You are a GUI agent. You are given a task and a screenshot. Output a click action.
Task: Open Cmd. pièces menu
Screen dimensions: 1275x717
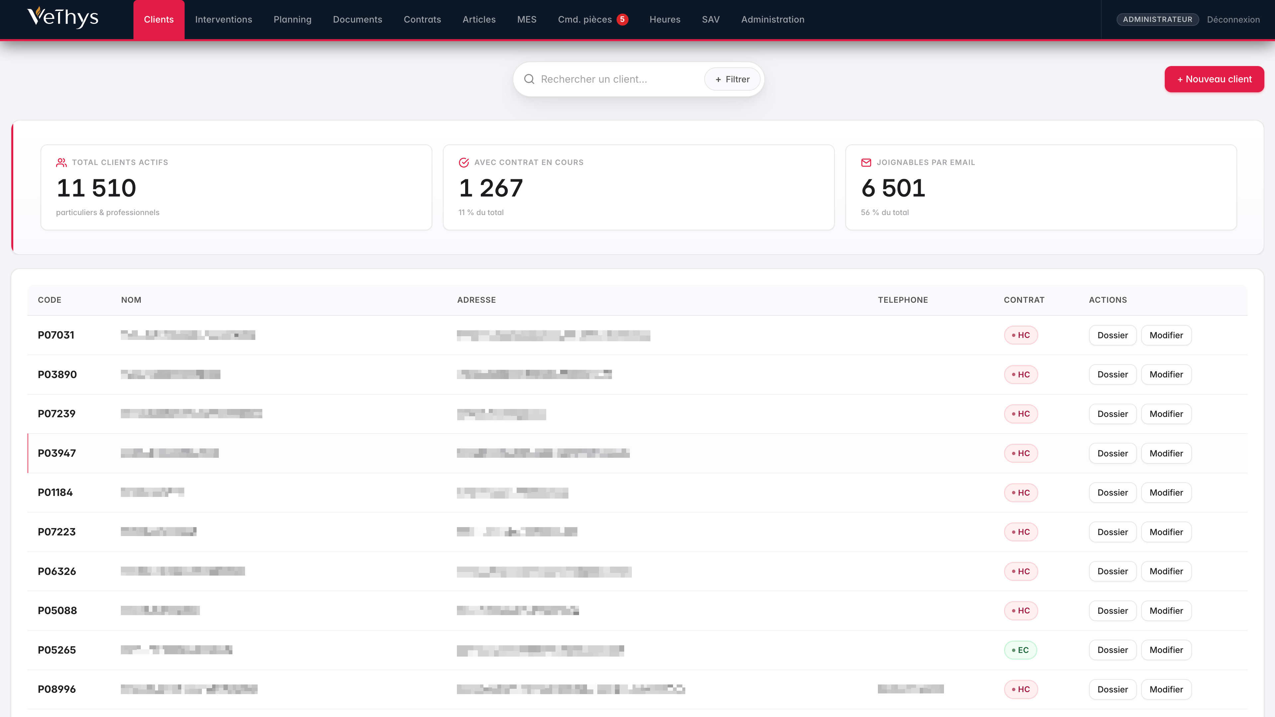click(x=585, y=19)
